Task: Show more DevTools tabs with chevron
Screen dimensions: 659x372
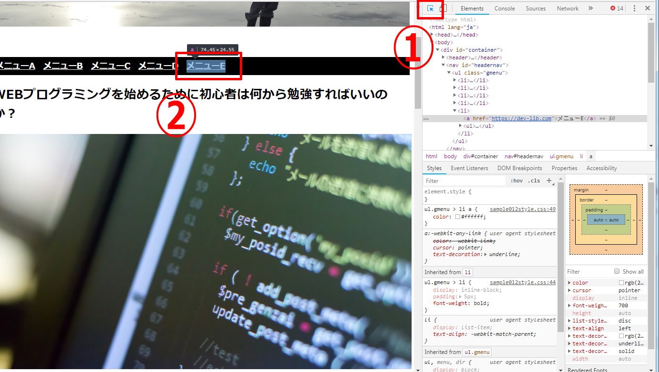Action: point(590,9)
